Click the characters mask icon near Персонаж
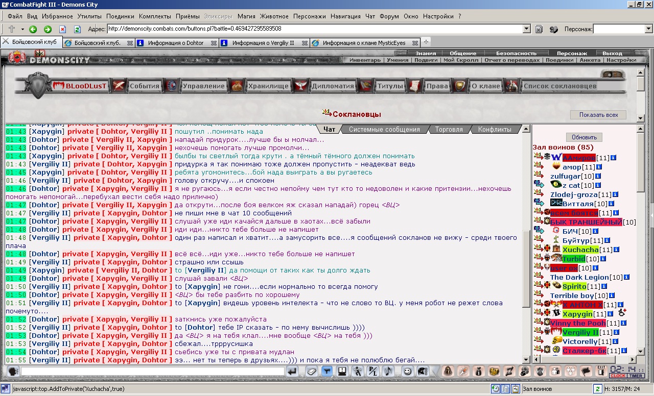The height and width of the screenshot is (396, 654). click(554, 29)
